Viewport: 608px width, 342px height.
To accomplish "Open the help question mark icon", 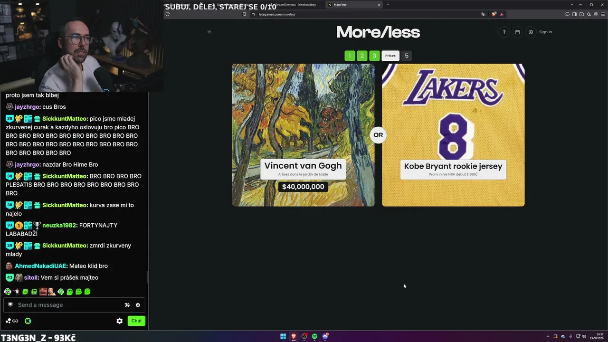I will [504, 32].
